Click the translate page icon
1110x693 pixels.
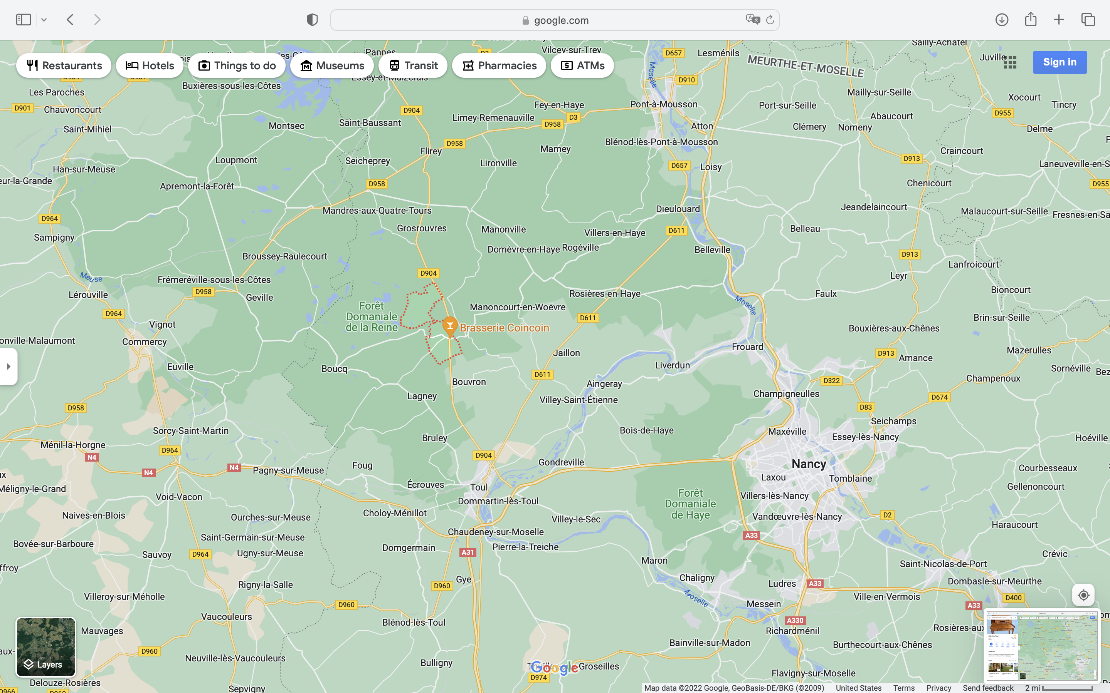pyautogui.click(x=752, y=20)
